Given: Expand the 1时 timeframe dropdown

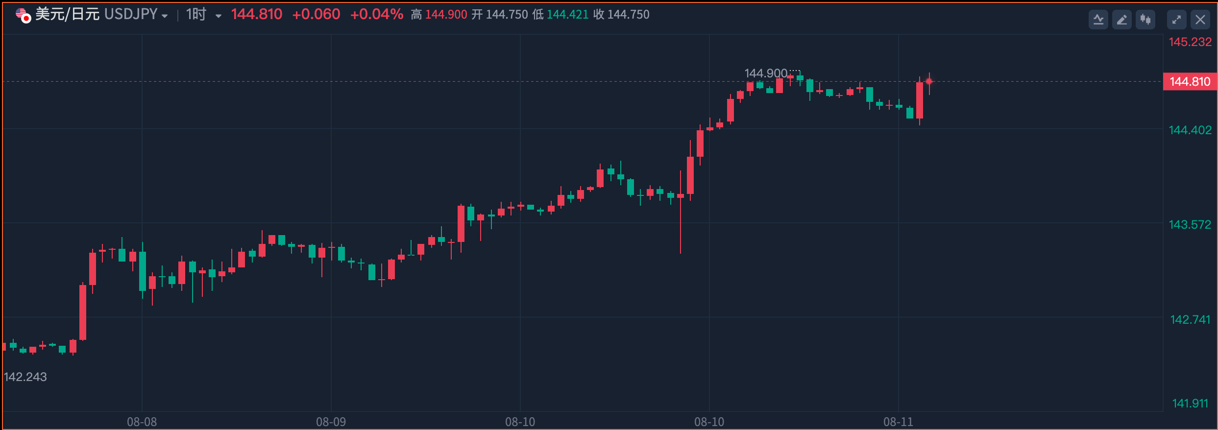Looking at the screenshot, I should click(218, 16).
